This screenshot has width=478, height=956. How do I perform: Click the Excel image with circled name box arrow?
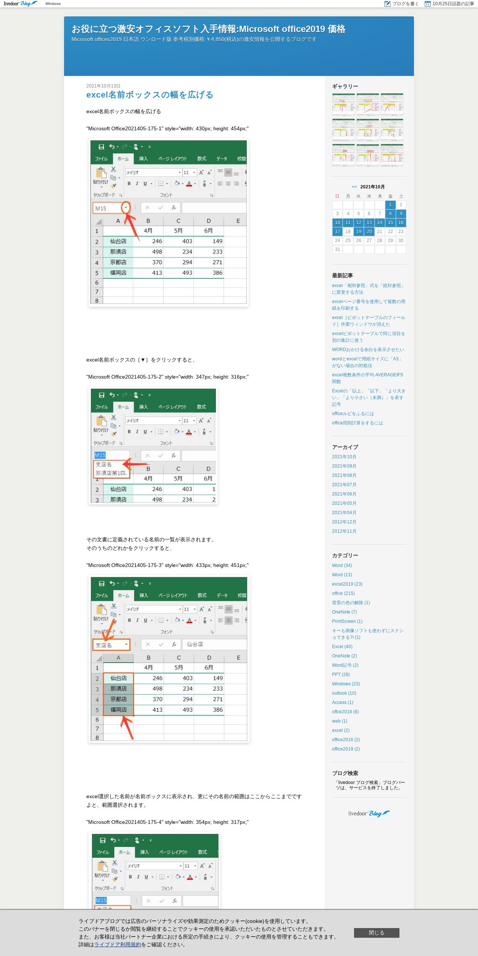(168, 223)
